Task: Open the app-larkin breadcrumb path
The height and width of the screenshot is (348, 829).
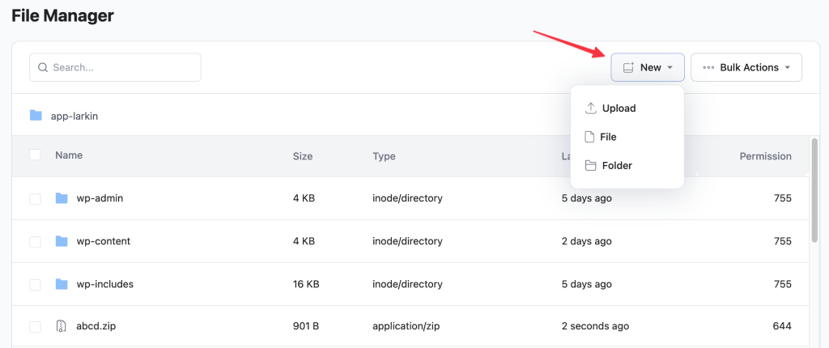Action: (74, 116)
